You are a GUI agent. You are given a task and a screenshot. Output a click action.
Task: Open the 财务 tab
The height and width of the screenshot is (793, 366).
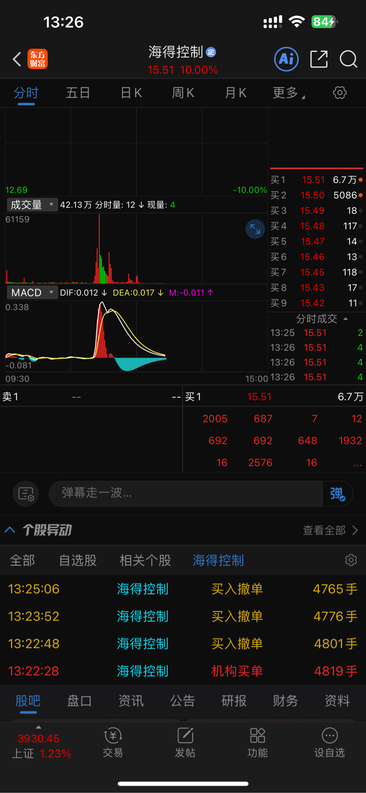pyautogui.click(x=285, y=701)
